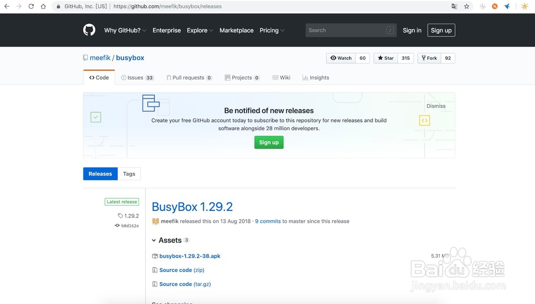Screen dimensions: 535x304
Task: Open the Pull requests tab
Action: coord(189,77)
